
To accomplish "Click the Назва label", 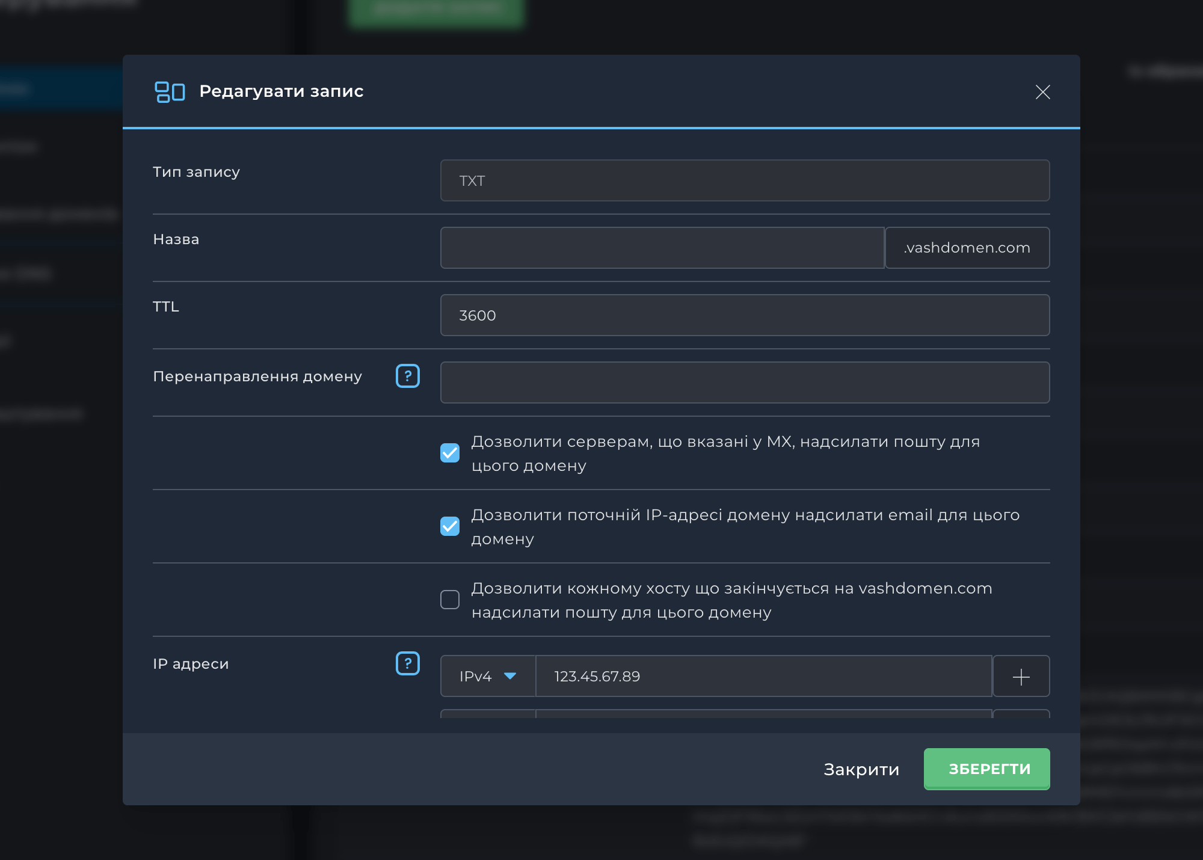I will point(176,239).
